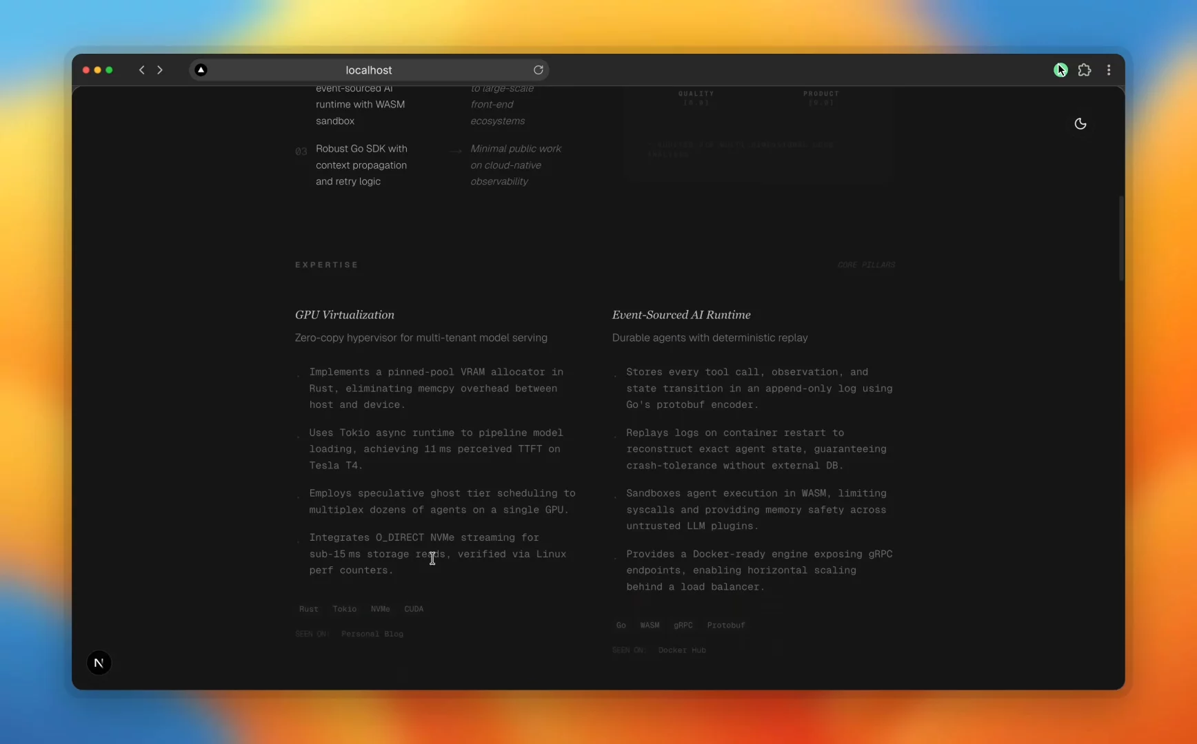1197x744 pixels.
Task: Open the Next.js dev tools badge
Action: click(x=99, y=663)
